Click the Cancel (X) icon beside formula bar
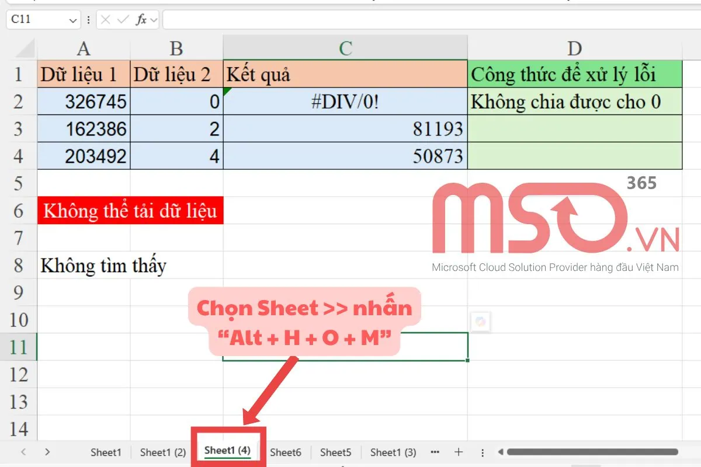701x467 pixels. tap(106, 19)
